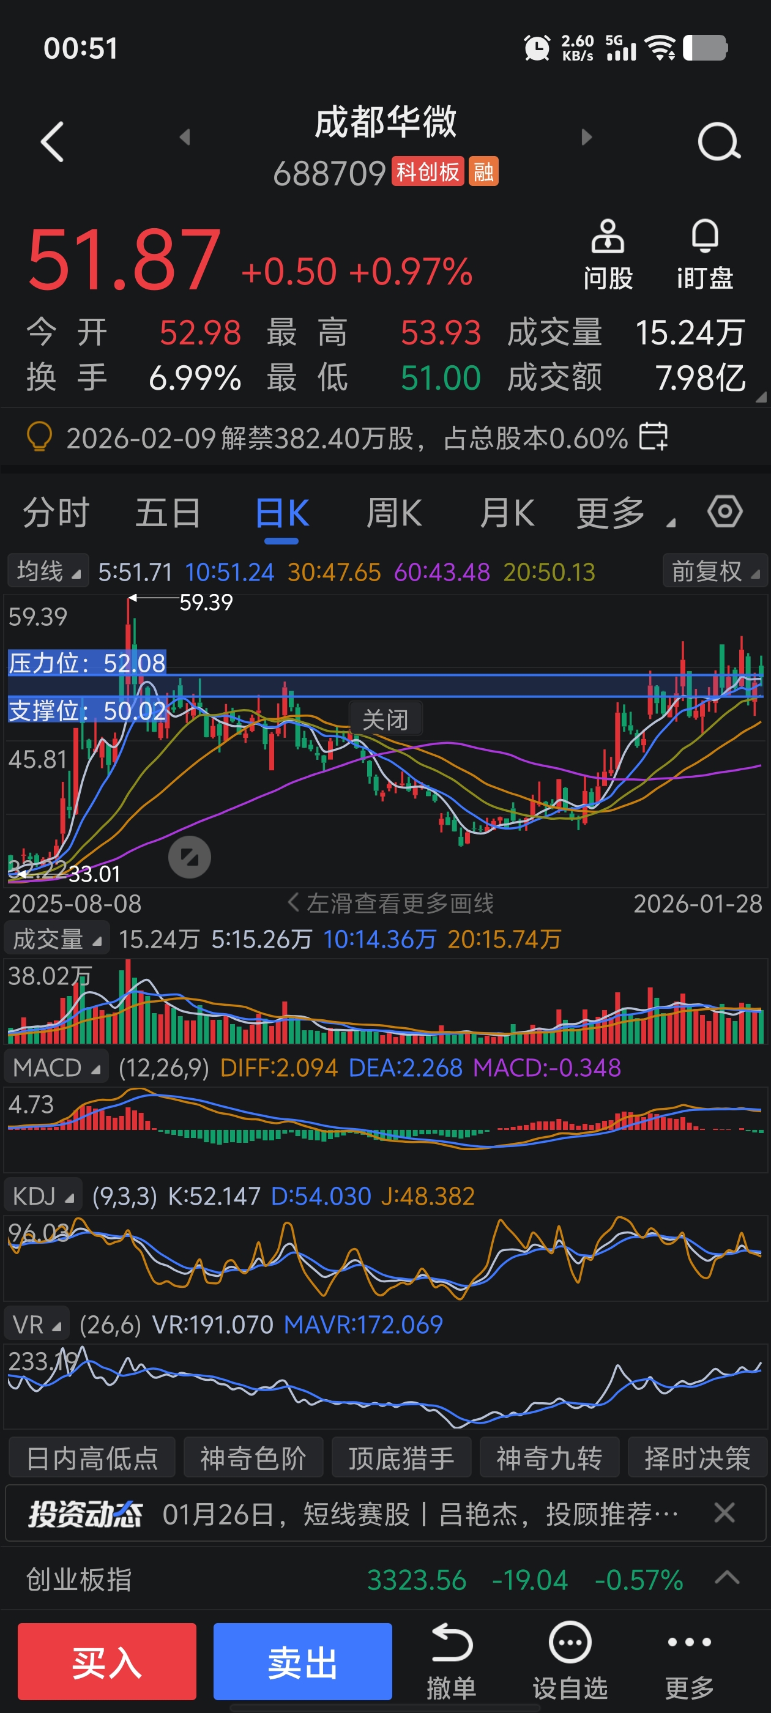This screenshot has height=1713, width=771.
Task: Open the 成交量 indicator dropdown
Action: [x=57, y=938]
